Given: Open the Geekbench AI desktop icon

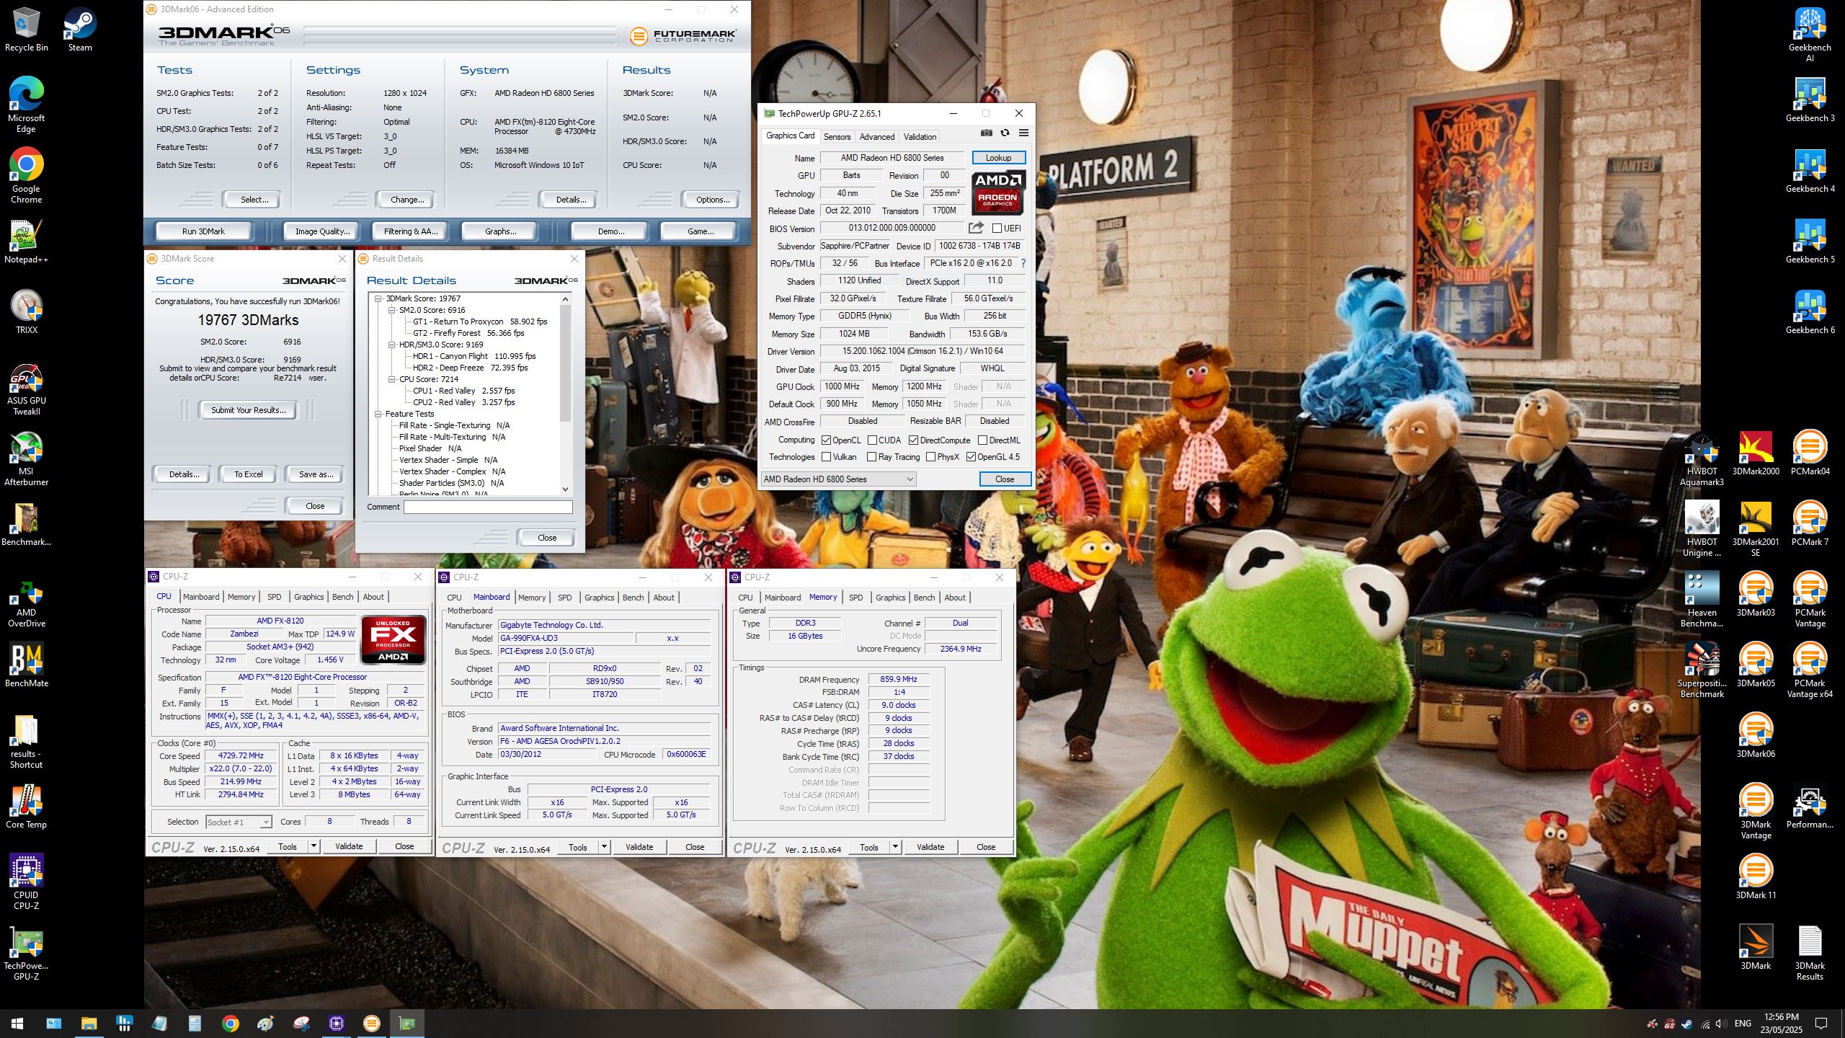Looking at the screenshot, I should 1809,34.
